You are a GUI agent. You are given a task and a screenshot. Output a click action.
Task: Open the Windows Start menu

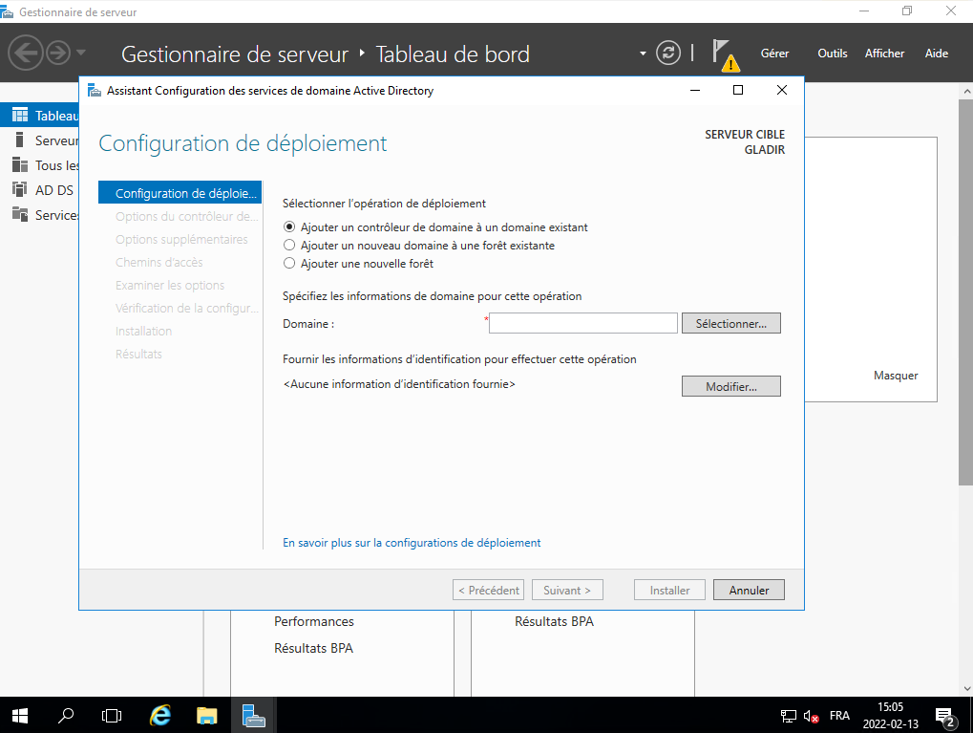point(20,716)
